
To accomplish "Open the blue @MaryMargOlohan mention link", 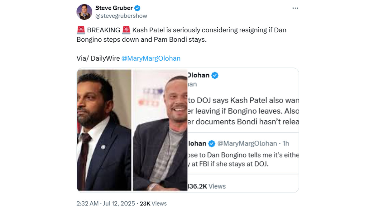I will [151, 58].
